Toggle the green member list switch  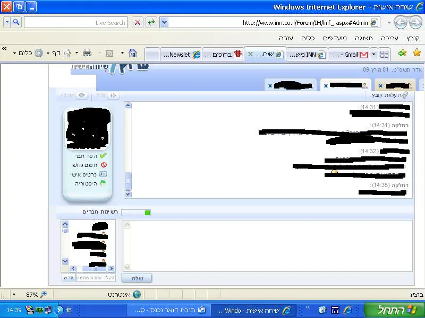click(136, 213)
